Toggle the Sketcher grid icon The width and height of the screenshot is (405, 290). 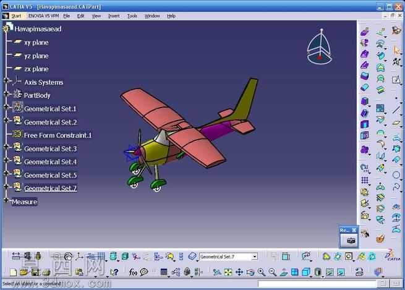pyautogui.click(x=101, y=256)
